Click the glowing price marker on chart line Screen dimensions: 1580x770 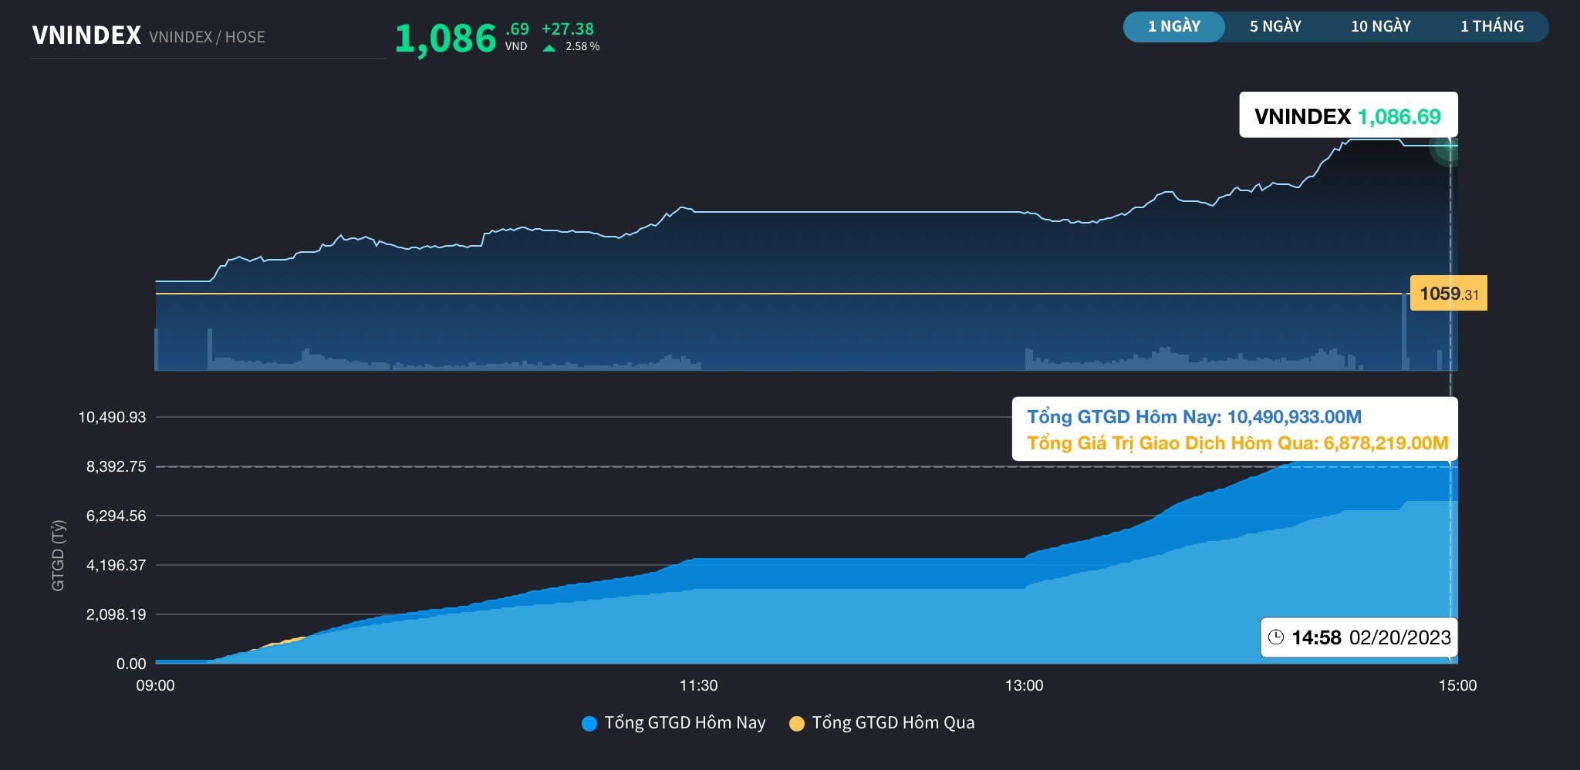1447,145
